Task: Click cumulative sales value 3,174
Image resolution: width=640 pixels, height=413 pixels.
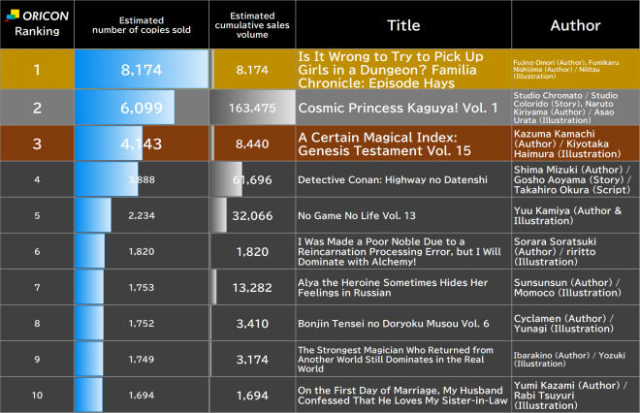Action: click(x=252, y=359)
